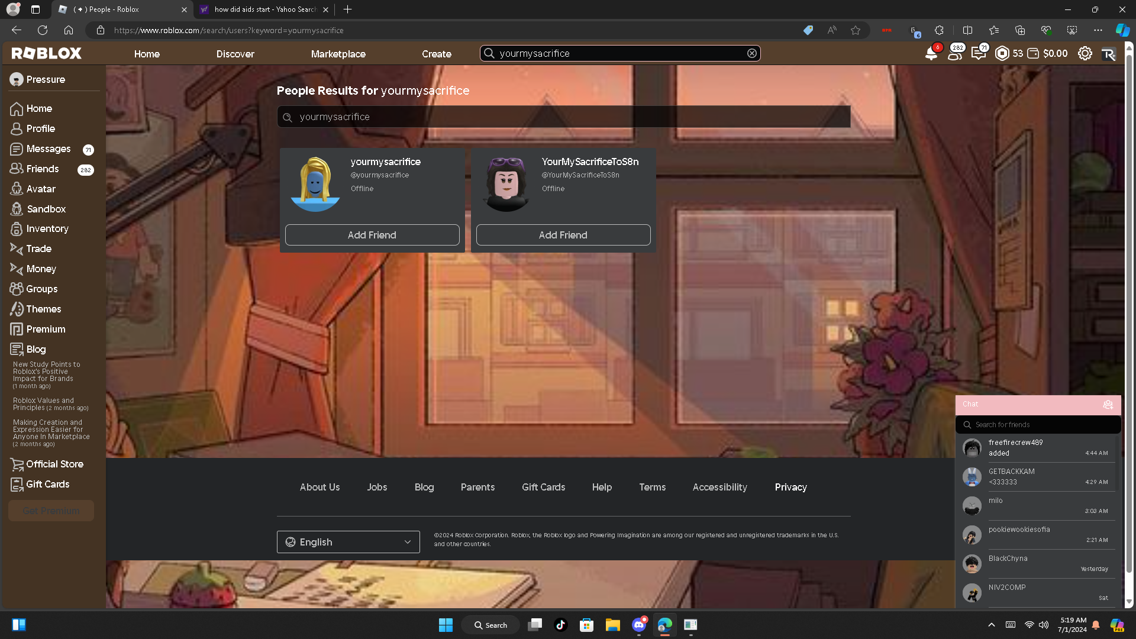The height and width of the screenshot is (639, 1136).
Task: Open the About Us footer link
Action: pyautogui.click(x=319, y=487)
